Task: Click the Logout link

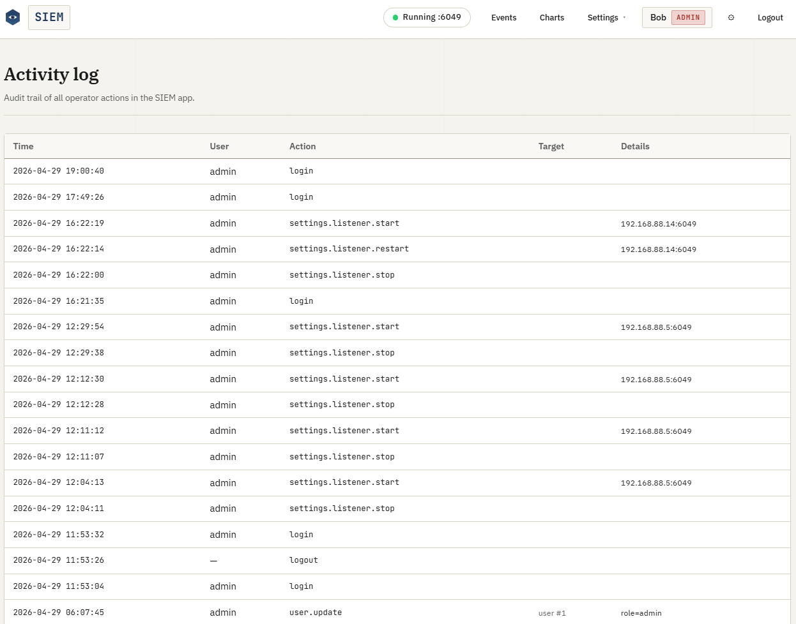Action: click(x=770, y=18)
